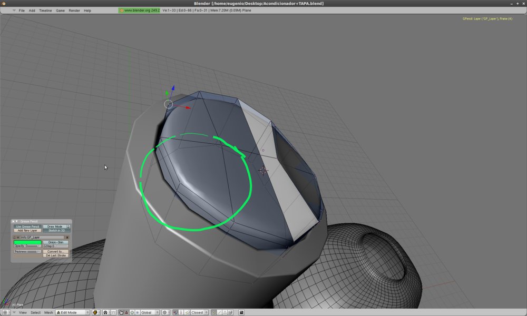Enable edge select mode icon
Image resolution: width=527 pixels, height=316 pixels.
pos(219,312)
